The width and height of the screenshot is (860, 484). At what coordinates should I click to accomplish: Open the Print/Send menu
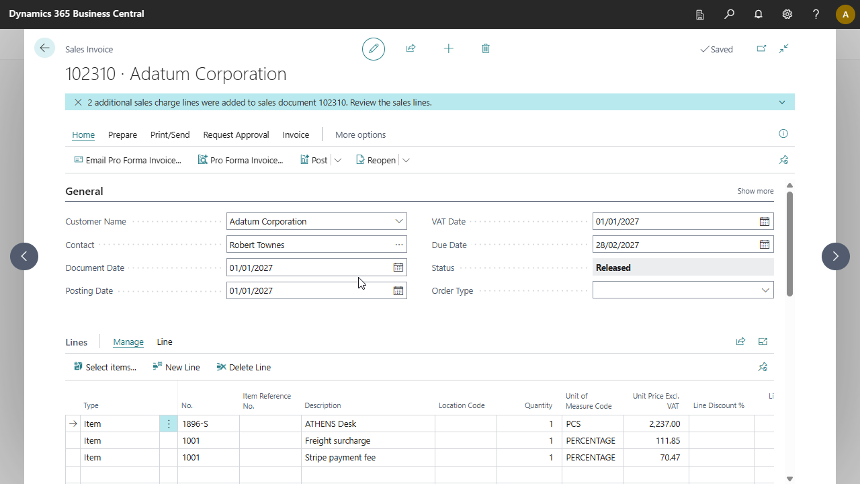click(x=170, y=134)
